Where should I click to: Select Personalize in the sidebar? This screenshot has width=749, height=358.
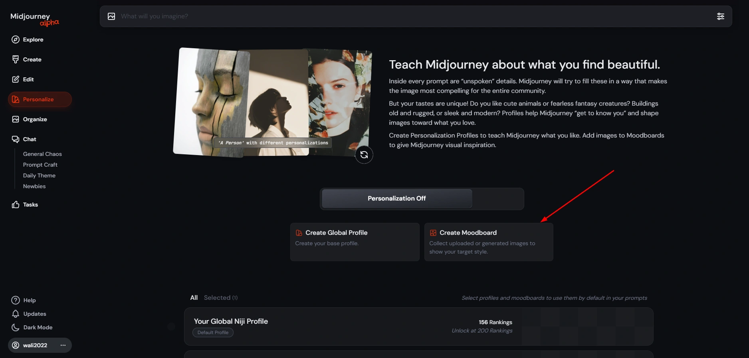click(40, 99)
